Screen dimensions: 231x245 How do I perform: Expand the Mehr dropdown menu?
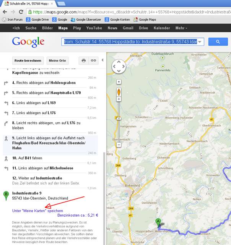tap(181, 28)
